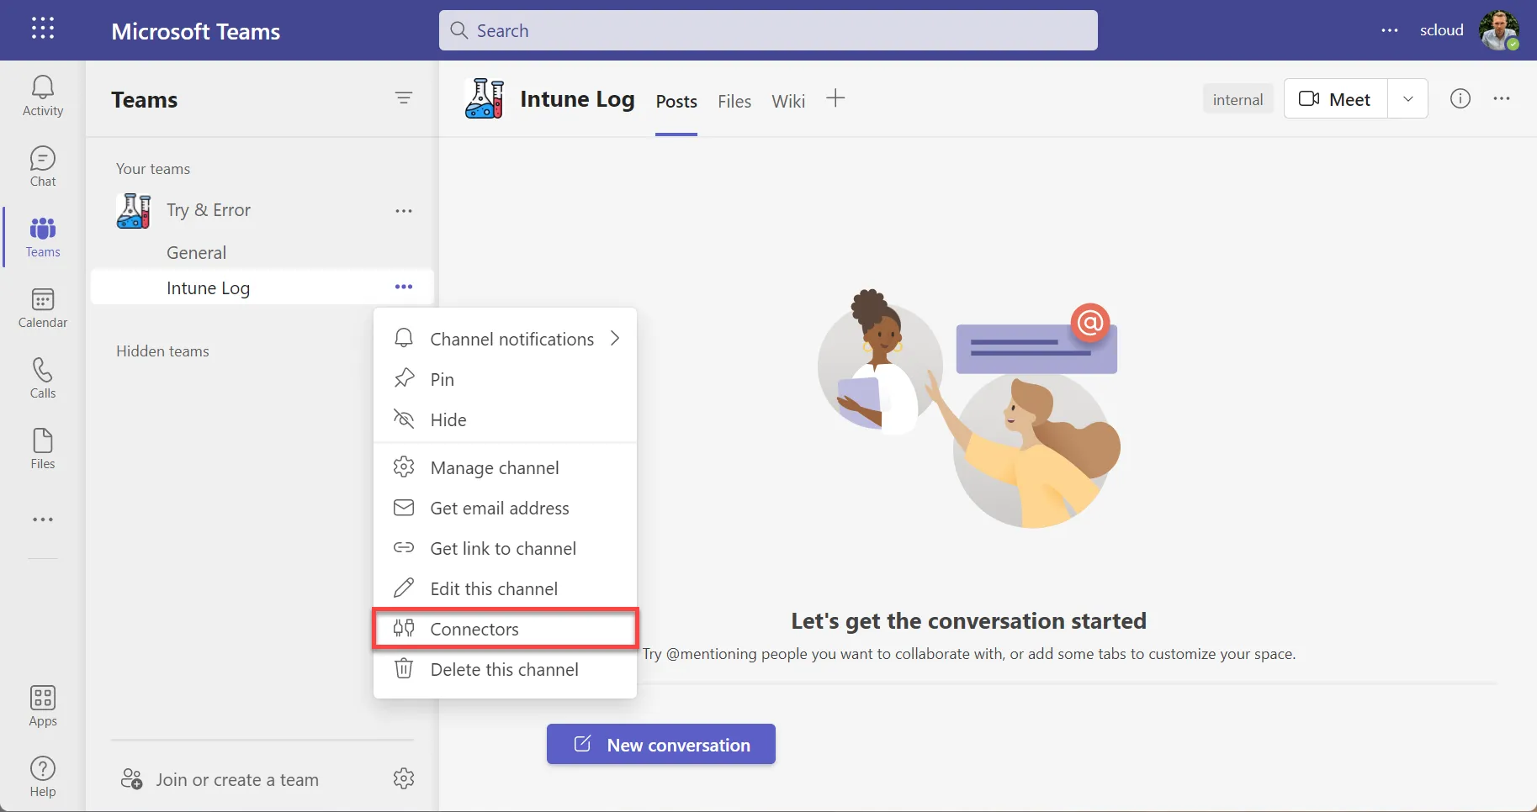Click the Meet button
The height and width of the screenshot is (812, 1537).
(x=1336, y=98)
